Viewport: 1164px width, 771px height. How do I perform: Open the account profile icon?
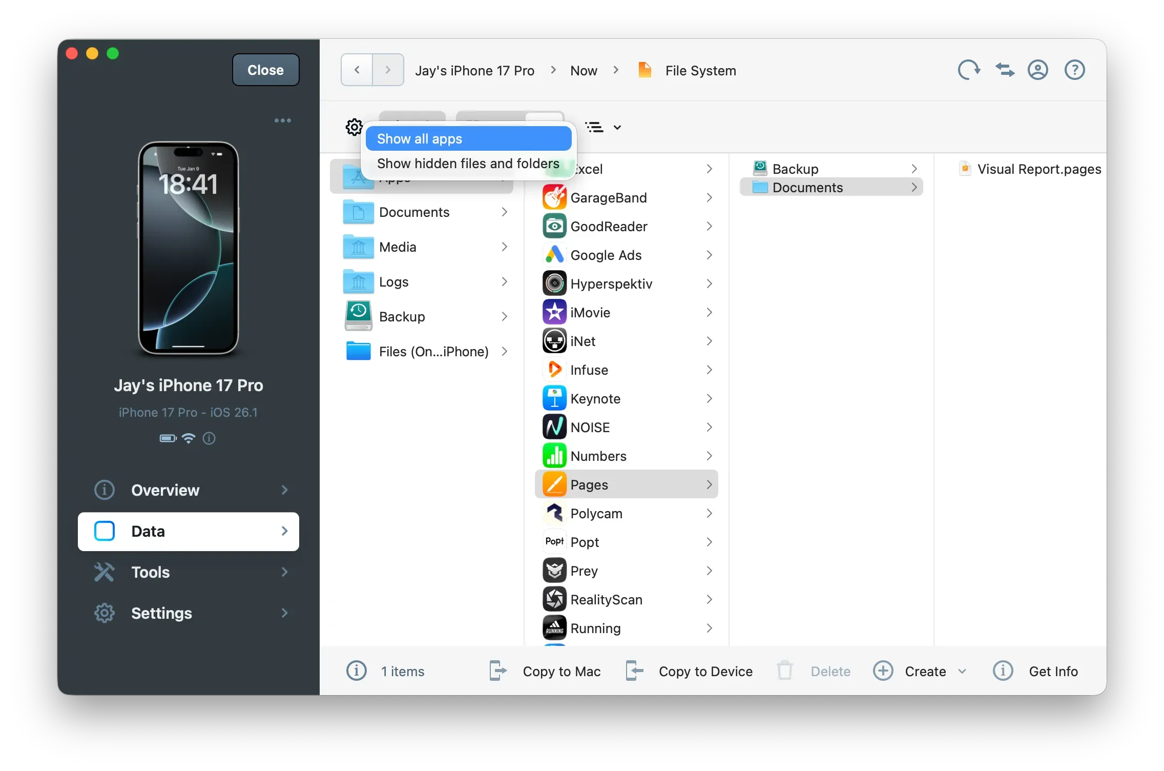click(1038, 70)
